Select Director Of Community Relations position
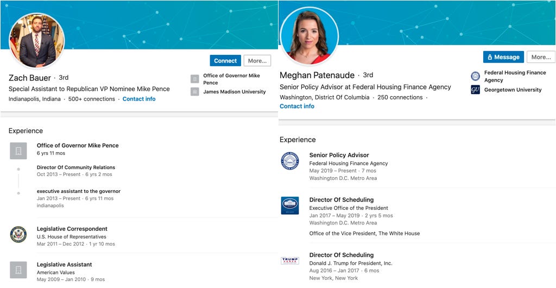The height and width of the screenshot is (288, 556). 76,167
